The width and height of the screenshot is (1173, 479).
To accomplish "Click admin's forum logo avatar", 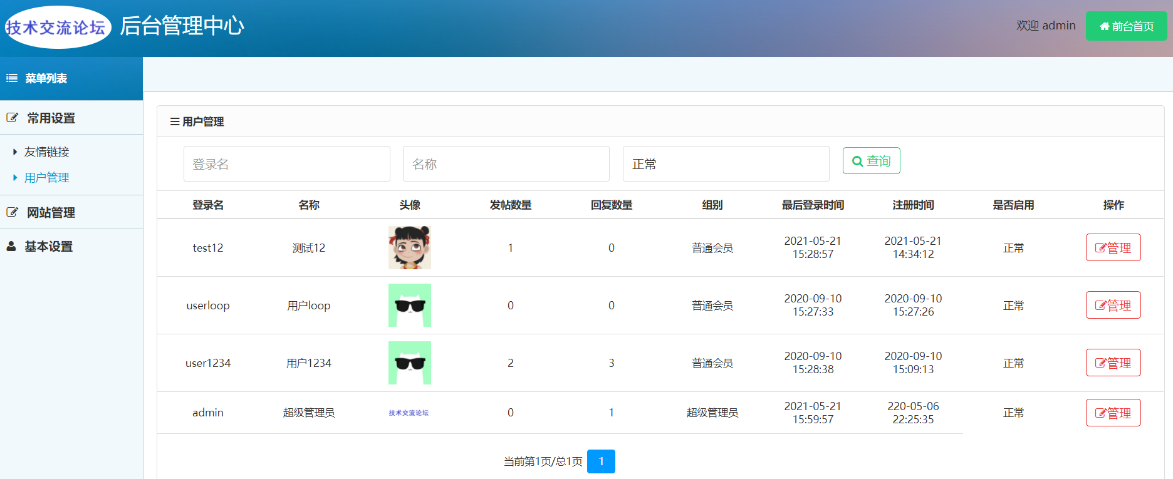I will (x=409, y=413).
